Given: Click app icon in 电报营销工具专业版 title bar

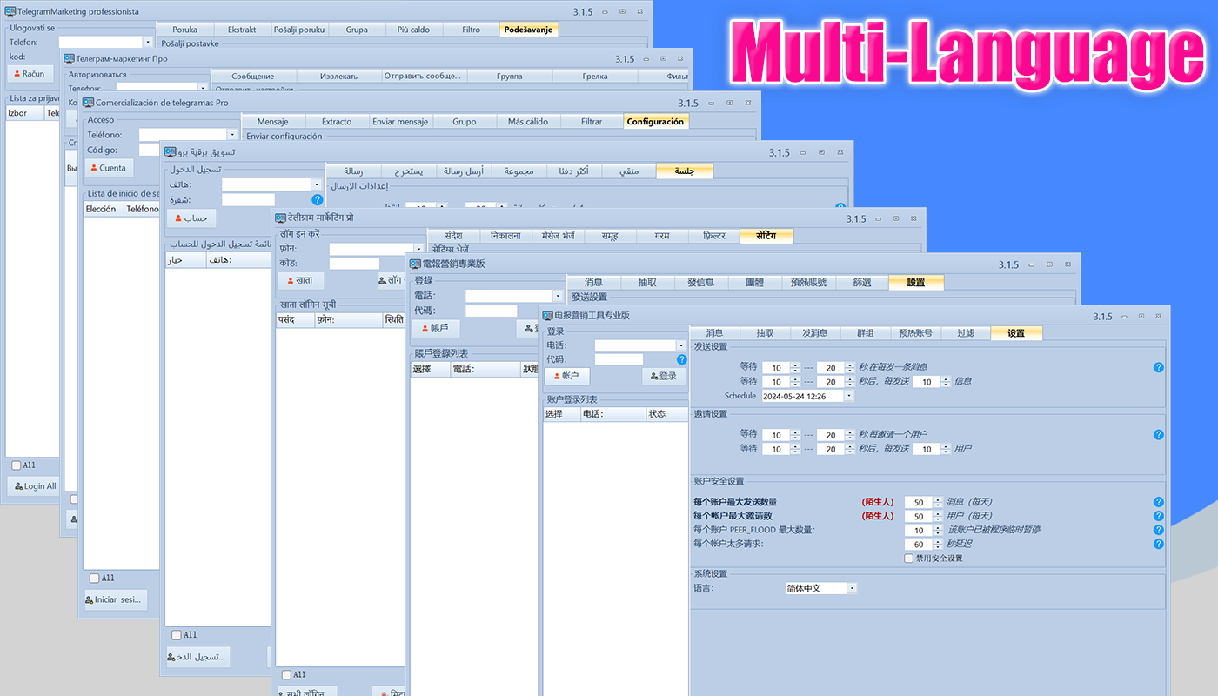Looking at the screenshot, I should point(547,316).
